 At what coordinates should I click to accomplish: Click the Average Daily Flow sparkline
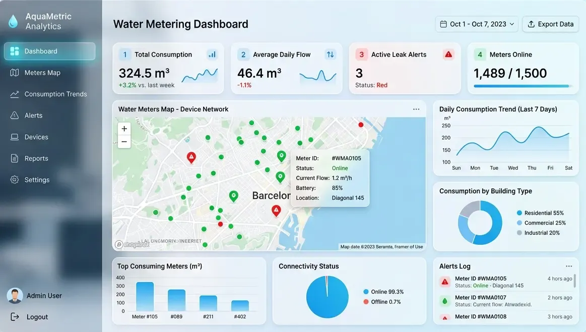coord(318,76)
